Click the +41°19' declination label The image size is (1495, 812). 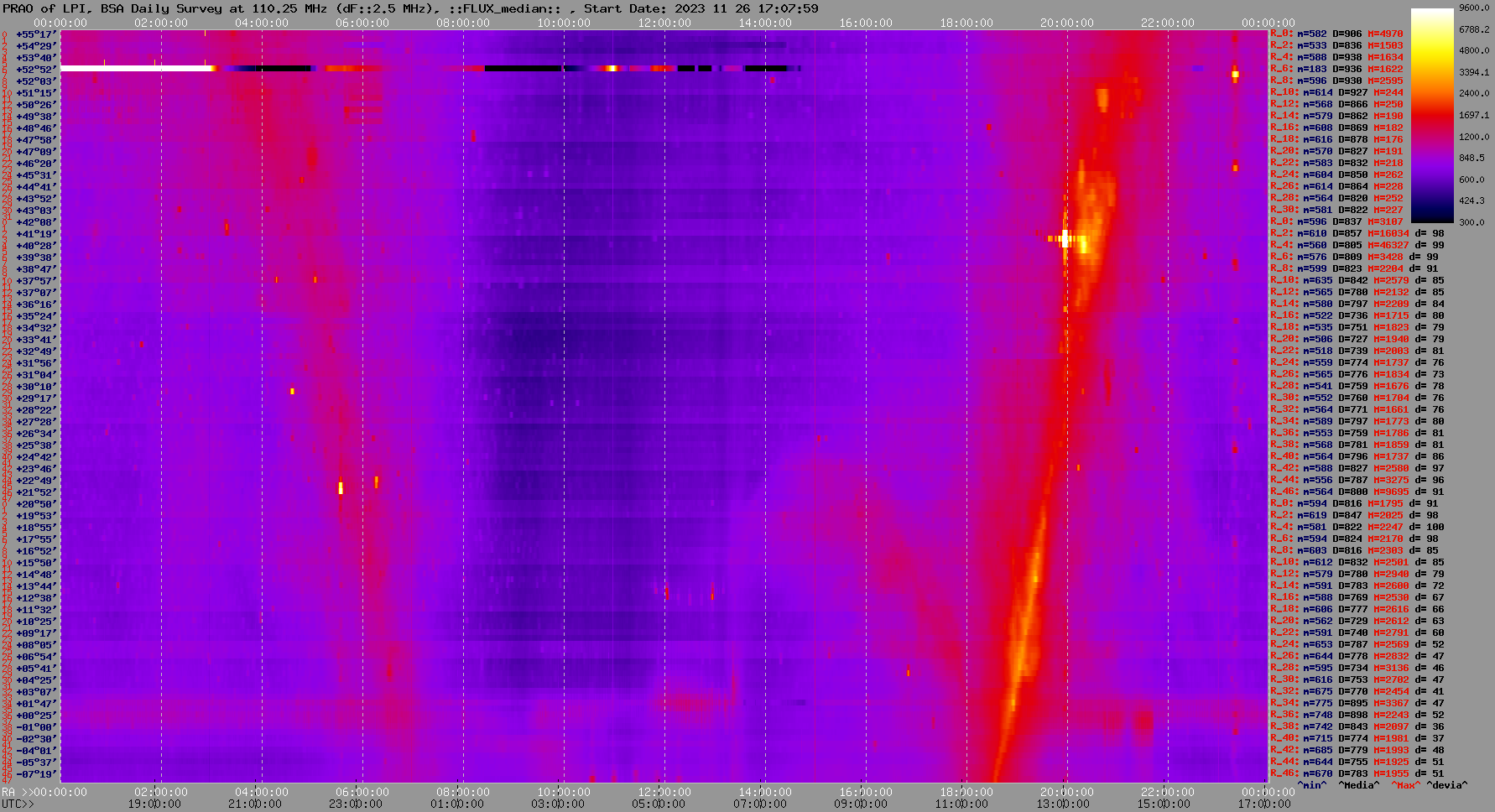36,233
